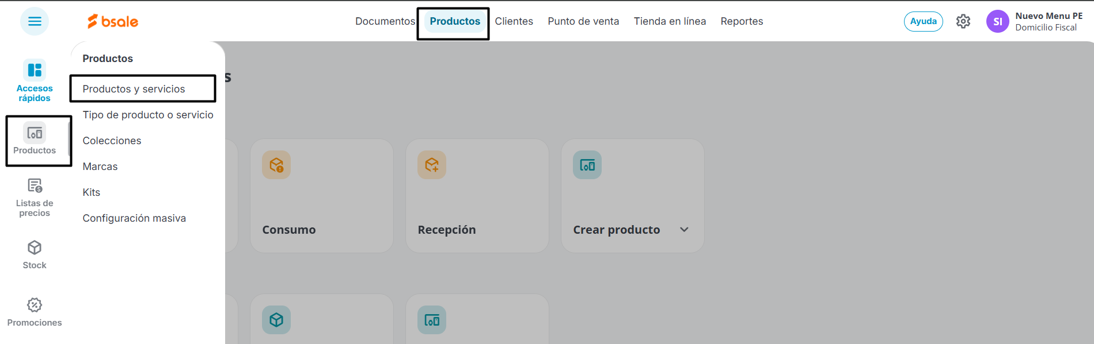Viewport: 1094px width, 344px height.
Task: Open Configuración masiva submenu entry
Action: pyautogui.click(x=134, y=218)
